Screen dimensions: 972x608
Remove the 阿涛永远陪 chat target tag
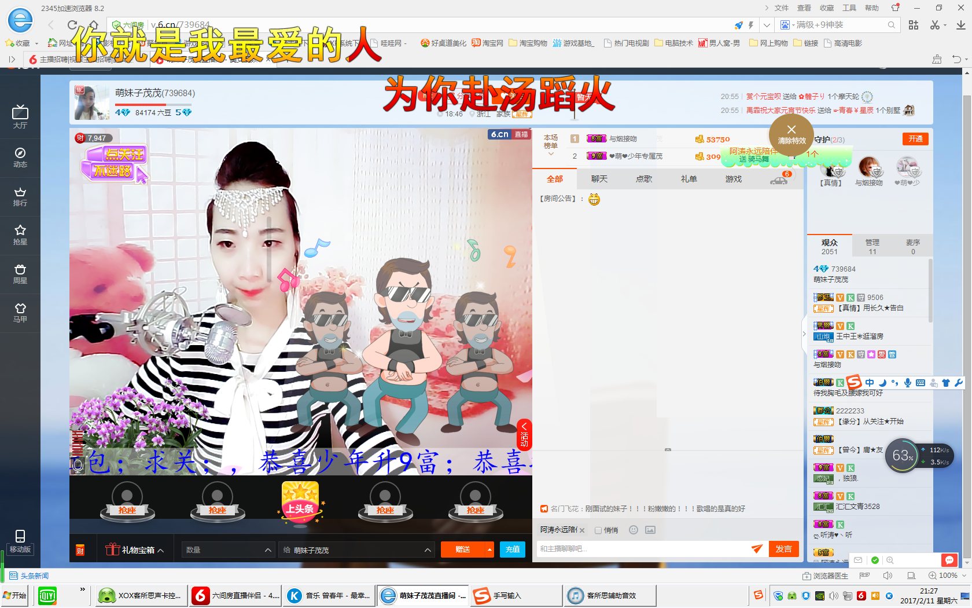click(582, 530)
